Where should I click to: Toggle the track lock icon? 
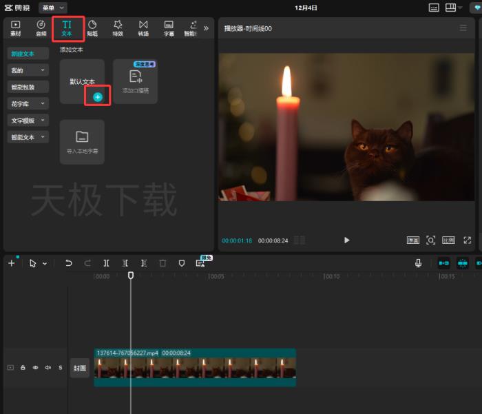pyautogui.click(x=23, y=368)
